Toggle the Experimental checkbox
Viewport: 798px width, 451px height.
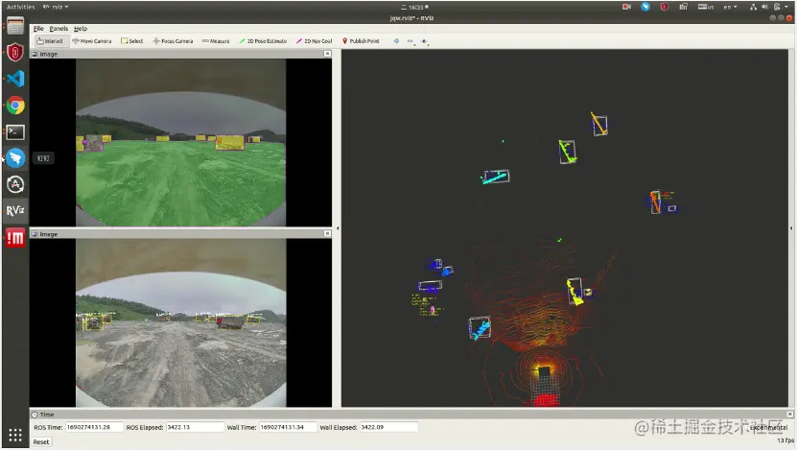tap(768, 428)
